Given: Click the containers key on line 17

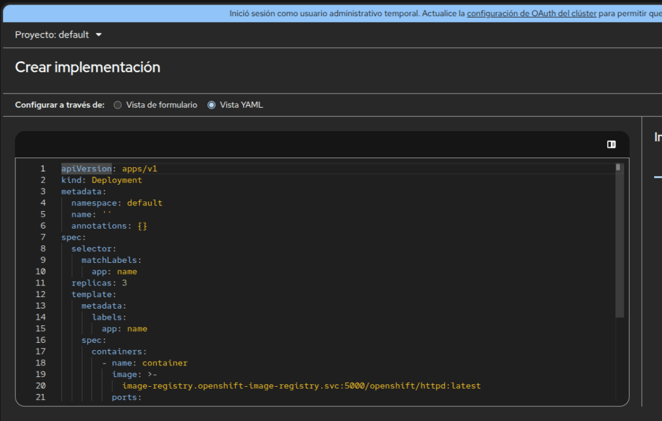Looking at the screenshot, I should click(x=116, y=352).
